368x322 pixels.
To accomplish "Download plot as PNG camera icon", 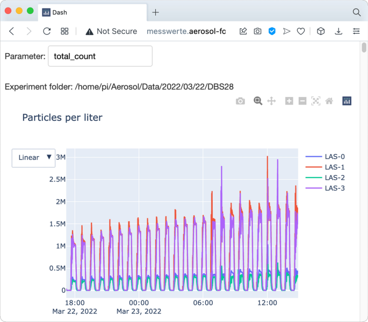I will click(240, 101).
